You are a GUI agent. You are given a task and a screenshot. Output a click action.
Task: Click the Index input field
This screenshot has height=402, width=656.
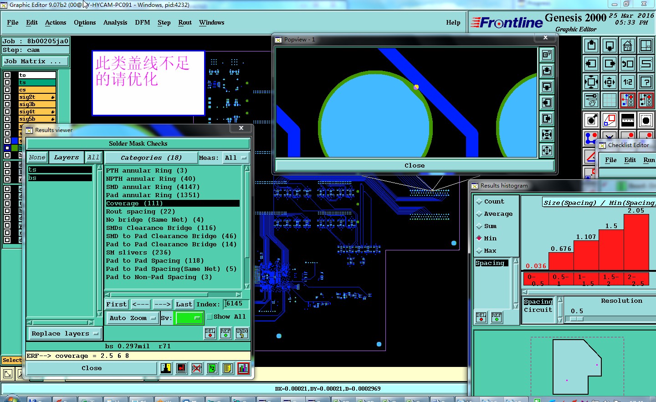tap(236, 304)
